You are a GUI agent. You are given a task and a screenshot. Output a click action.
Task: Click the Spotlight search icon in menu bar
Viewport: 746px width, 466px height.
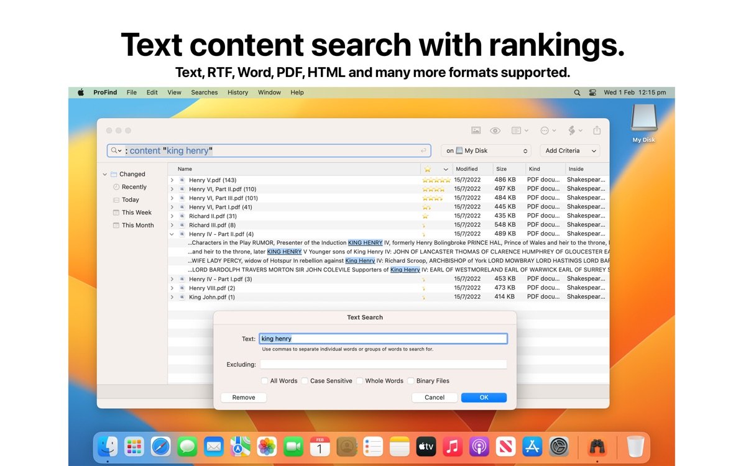click(577, 93)
